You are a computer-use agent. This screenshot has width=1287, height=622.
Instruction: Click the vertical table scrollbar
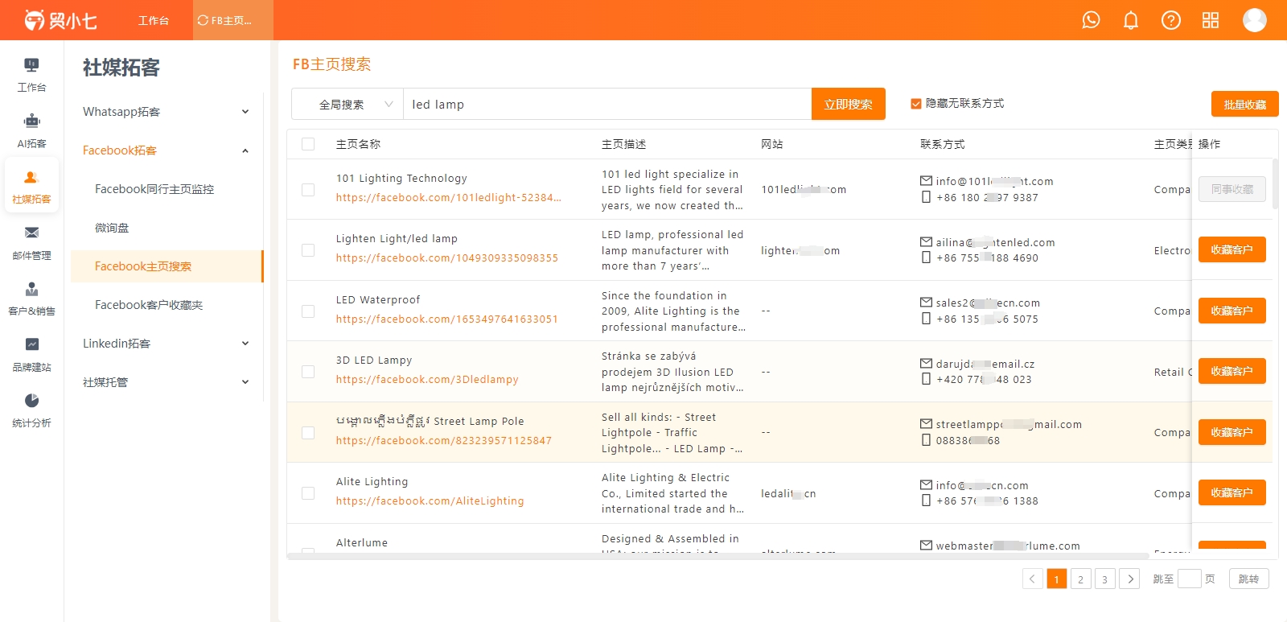pos(1275,184)
